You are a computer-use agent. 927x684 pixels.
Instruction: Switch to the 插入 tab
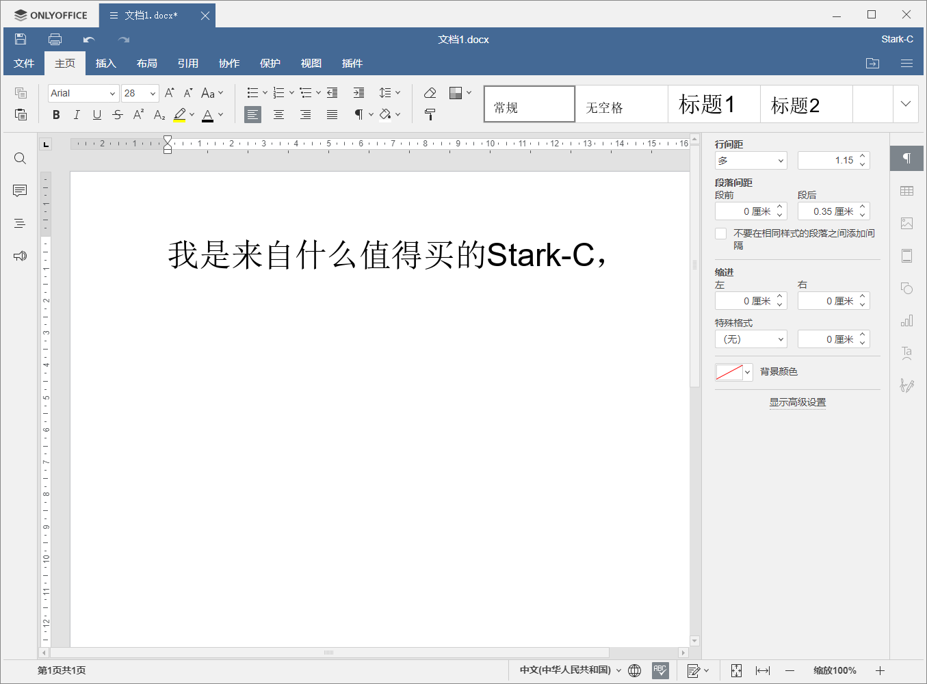point(106,64)
